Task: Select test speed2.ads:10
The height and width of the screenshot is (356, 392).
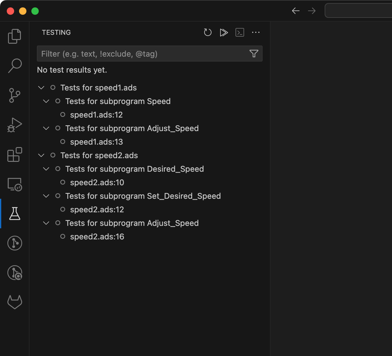Action: (x=97, y=182)
